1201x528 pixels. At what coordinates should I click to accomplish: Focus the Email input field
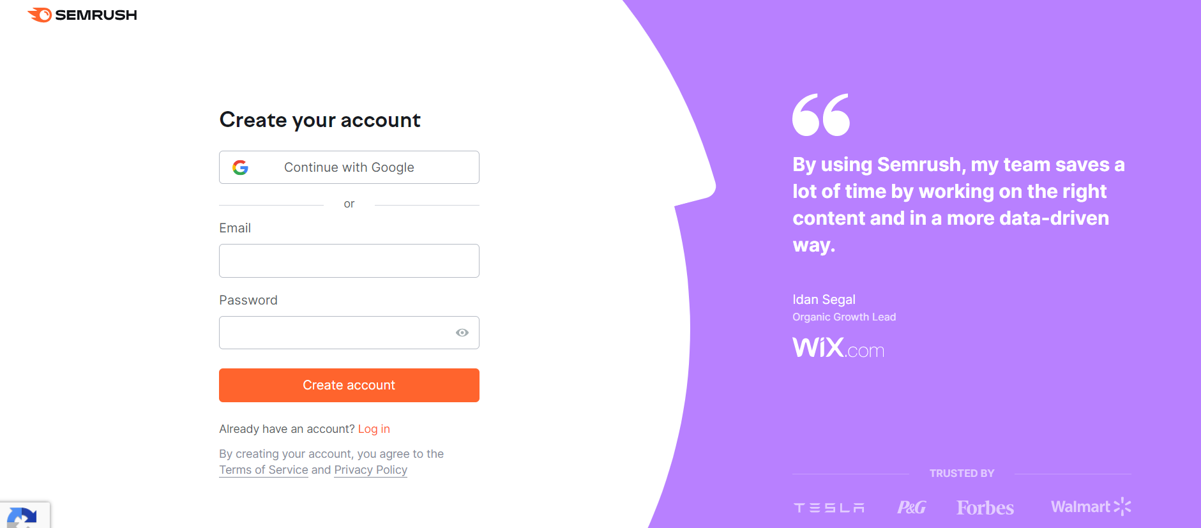click(349, 260)
